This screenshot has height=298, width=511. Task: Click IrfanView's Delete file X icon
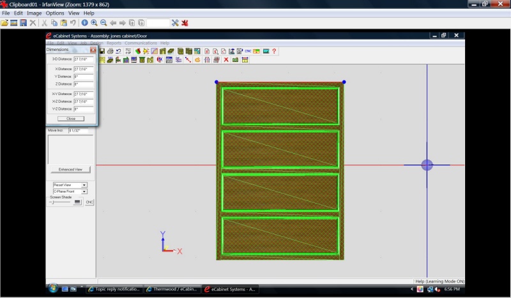[x=33, y=23]
